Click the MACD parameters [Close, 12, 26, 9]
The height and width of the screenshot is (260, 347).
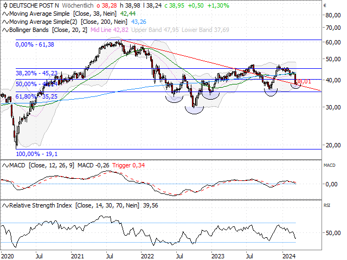52,165
